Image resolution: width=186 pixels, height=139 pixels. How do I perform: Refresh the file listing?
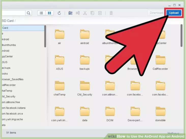point(59,13)
